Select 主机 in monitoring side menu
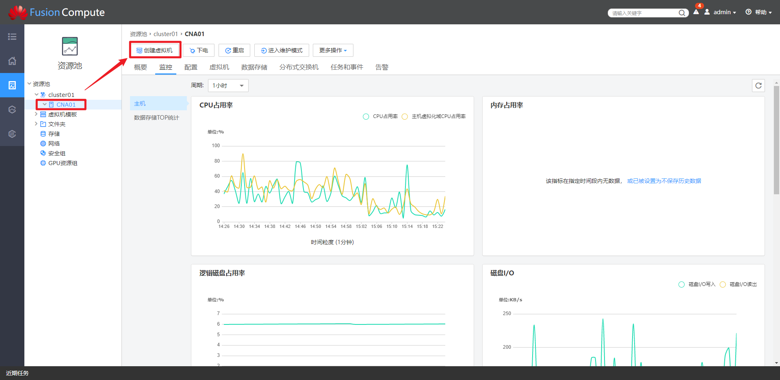Image resolution: width=780 pixels, height=380 pixels. [x=158, y=103]
